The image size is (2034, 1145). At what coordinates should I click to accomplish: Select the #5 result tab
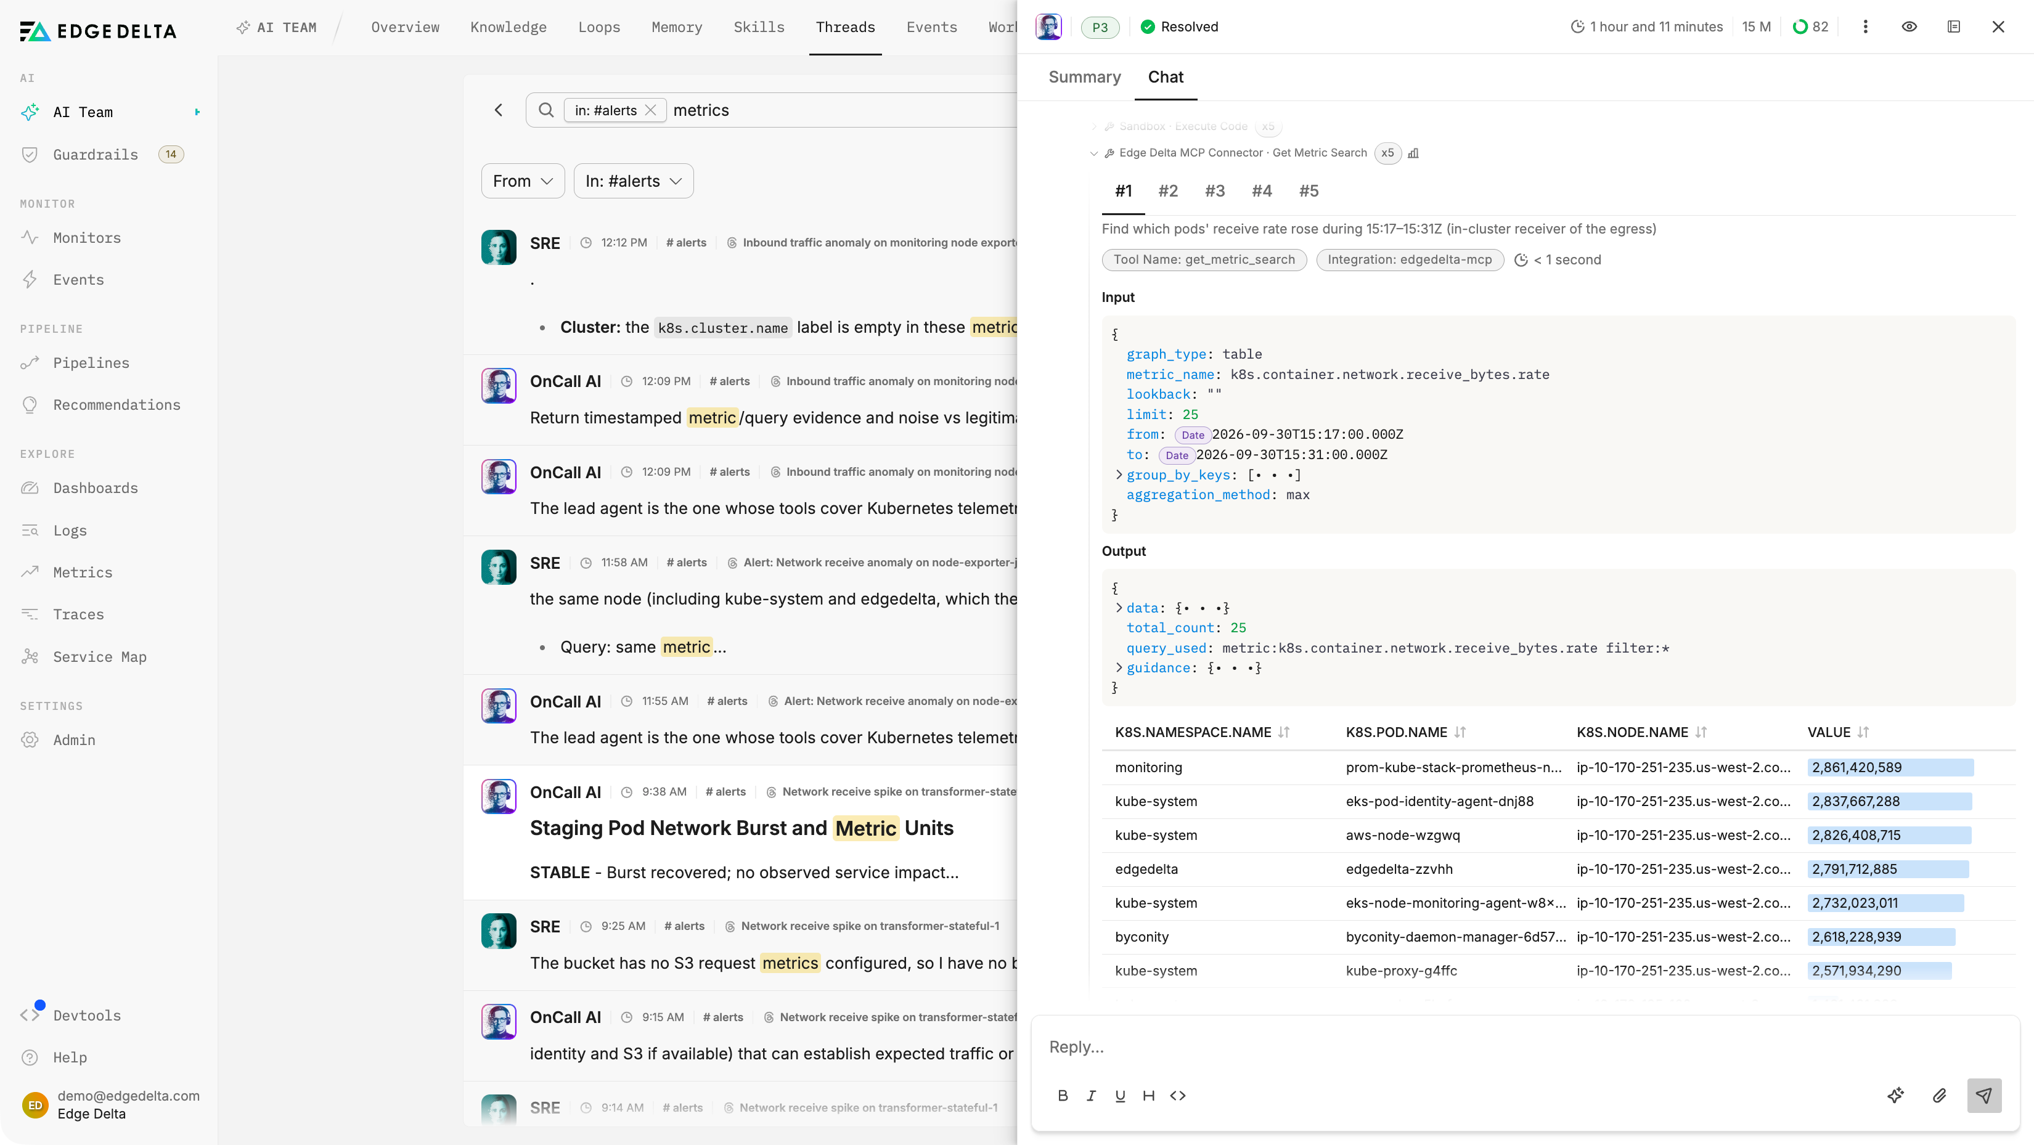coord(1309,191)
